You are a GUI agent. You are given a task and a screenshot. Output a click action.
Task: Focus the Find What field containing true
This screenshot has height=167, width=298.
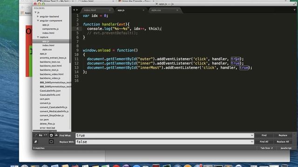(164, 135)
